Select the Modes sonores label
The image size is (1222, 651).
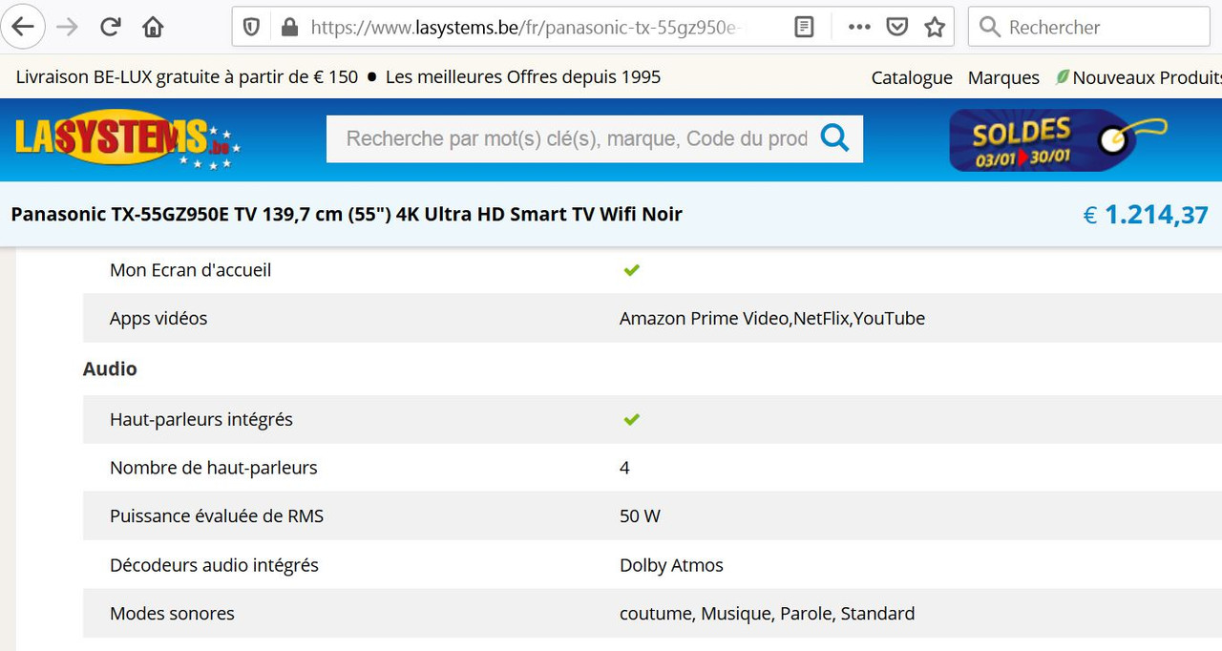point(172,614)
